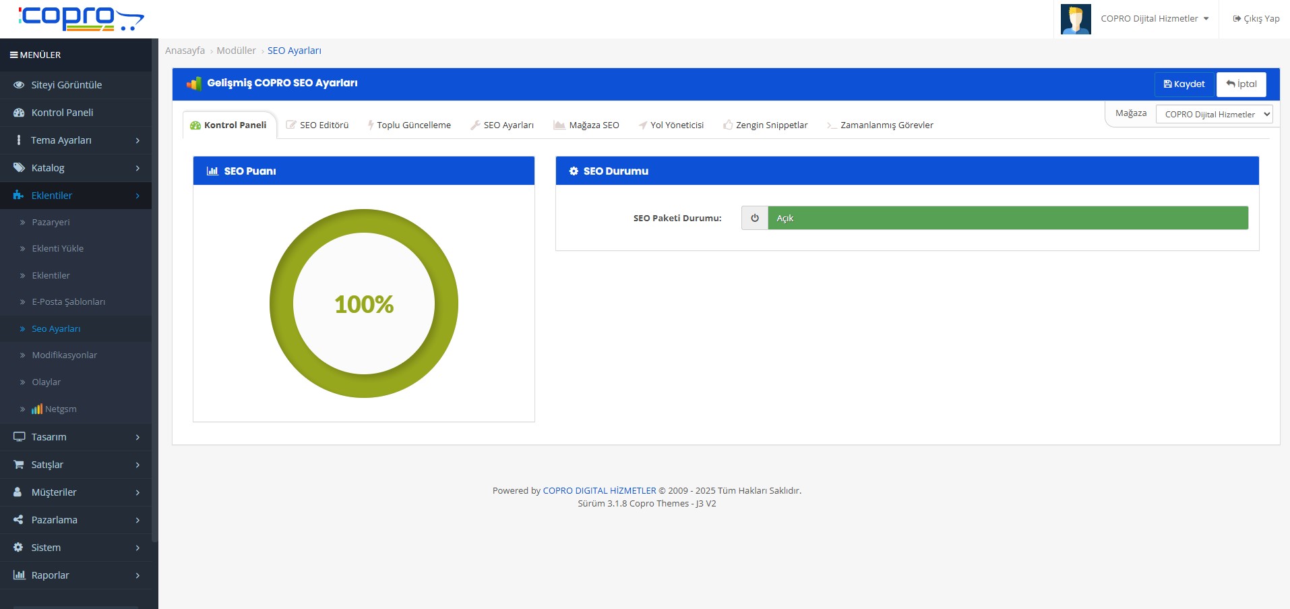Open the Mağaza store dropdown

click(x=1214, y=114)
